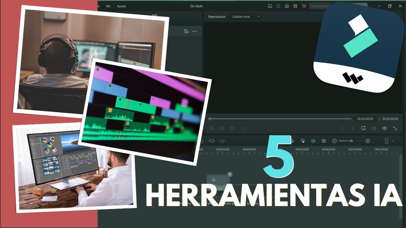The height and width of the screenshot is (228, 406).
Task: Expand the player to fullscreen
Action: click(x=395, y=128)
